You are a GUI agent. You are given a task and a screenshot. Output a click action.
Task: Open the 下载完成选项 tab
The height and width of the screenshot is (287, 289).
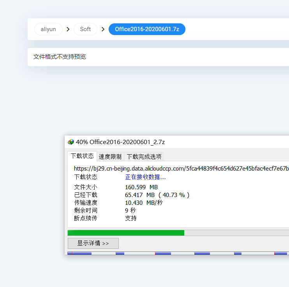point(144,157)
